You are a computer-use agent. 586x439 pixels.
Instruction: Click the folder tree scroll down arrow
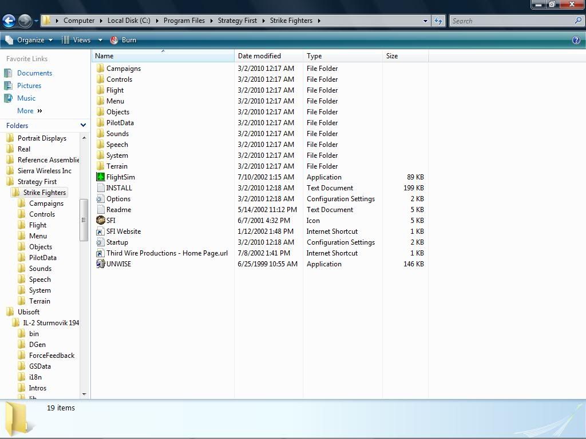coord(84,394)
